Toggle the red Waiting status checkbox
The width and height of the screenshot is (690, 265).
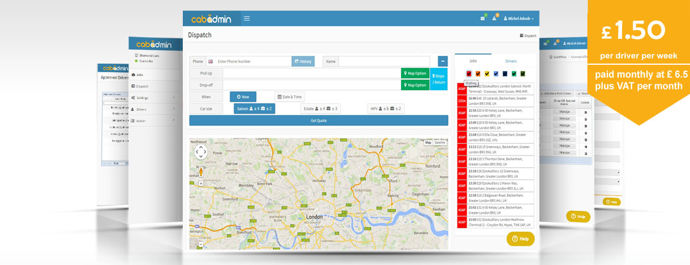(x=469, y=74)
